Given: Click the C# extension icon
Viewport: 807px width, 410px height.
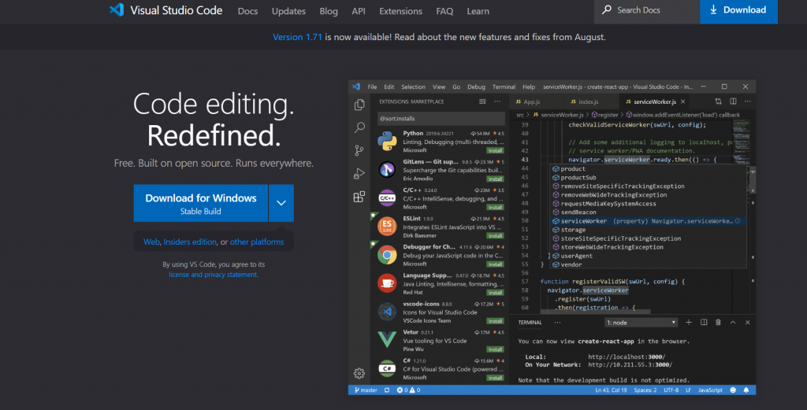Looking at the screenshot, I should 387,368.
